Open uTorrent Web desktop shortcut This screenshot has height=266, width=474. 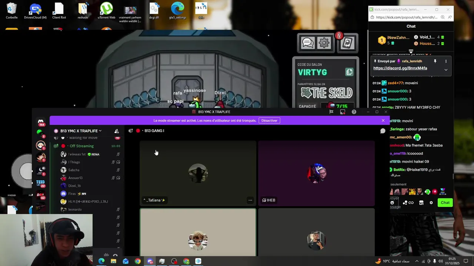(106, 11)
